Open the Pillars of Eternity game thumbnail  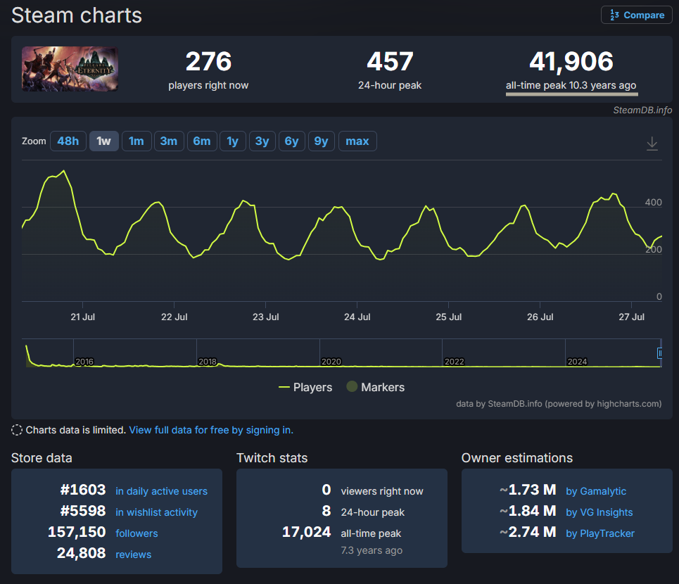tap(70, 69)
